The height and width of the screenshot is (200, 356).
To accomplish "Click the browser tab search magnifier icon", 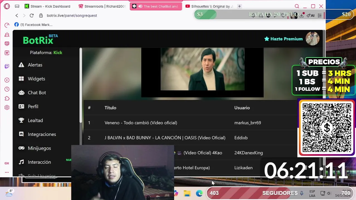I will point(297,6).
